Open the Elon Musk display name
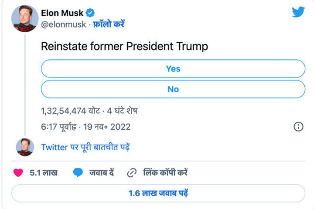The width and height of the screenshot is (314, 209). click(62, 13)
